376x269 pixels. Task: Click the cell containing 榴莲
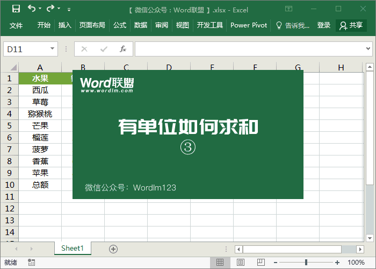40,137
